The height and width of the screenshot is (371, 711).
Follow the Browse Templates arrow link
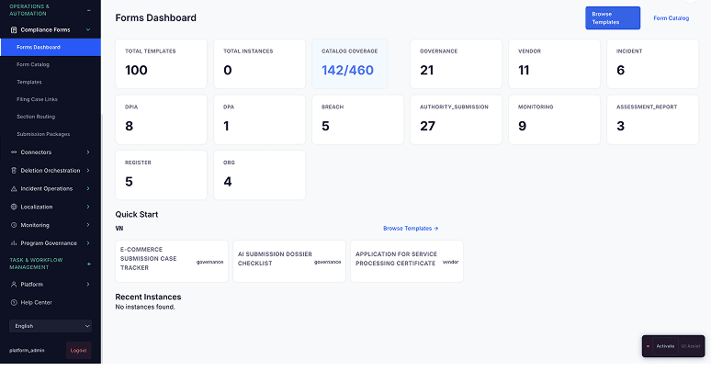pyautogui.click(x=411, y=228)
